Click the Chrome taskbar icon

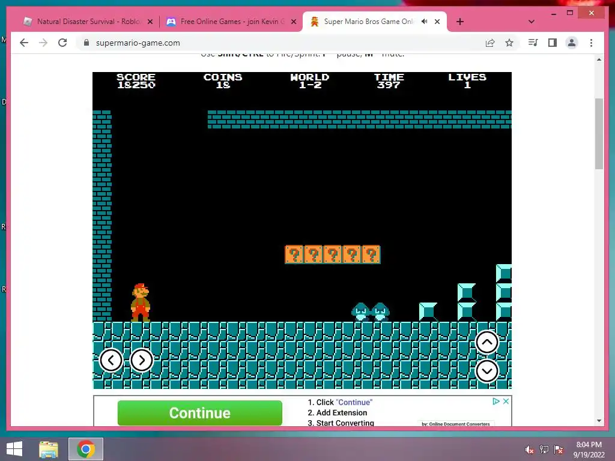click(x=86, y=449)
